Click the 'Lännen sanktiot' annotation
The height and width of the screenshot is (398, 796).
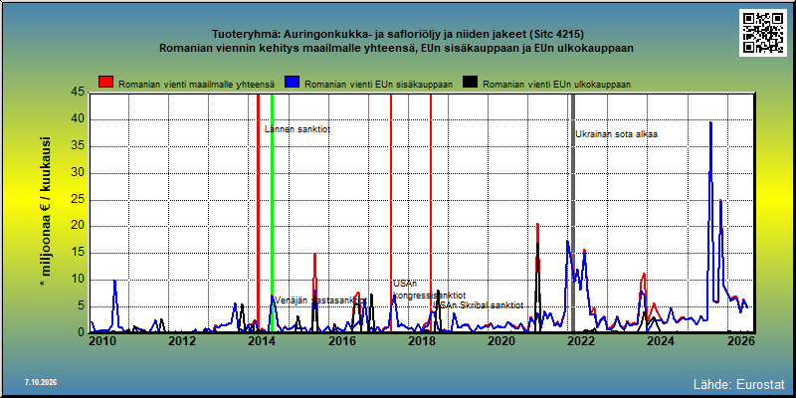pos(298,129)
